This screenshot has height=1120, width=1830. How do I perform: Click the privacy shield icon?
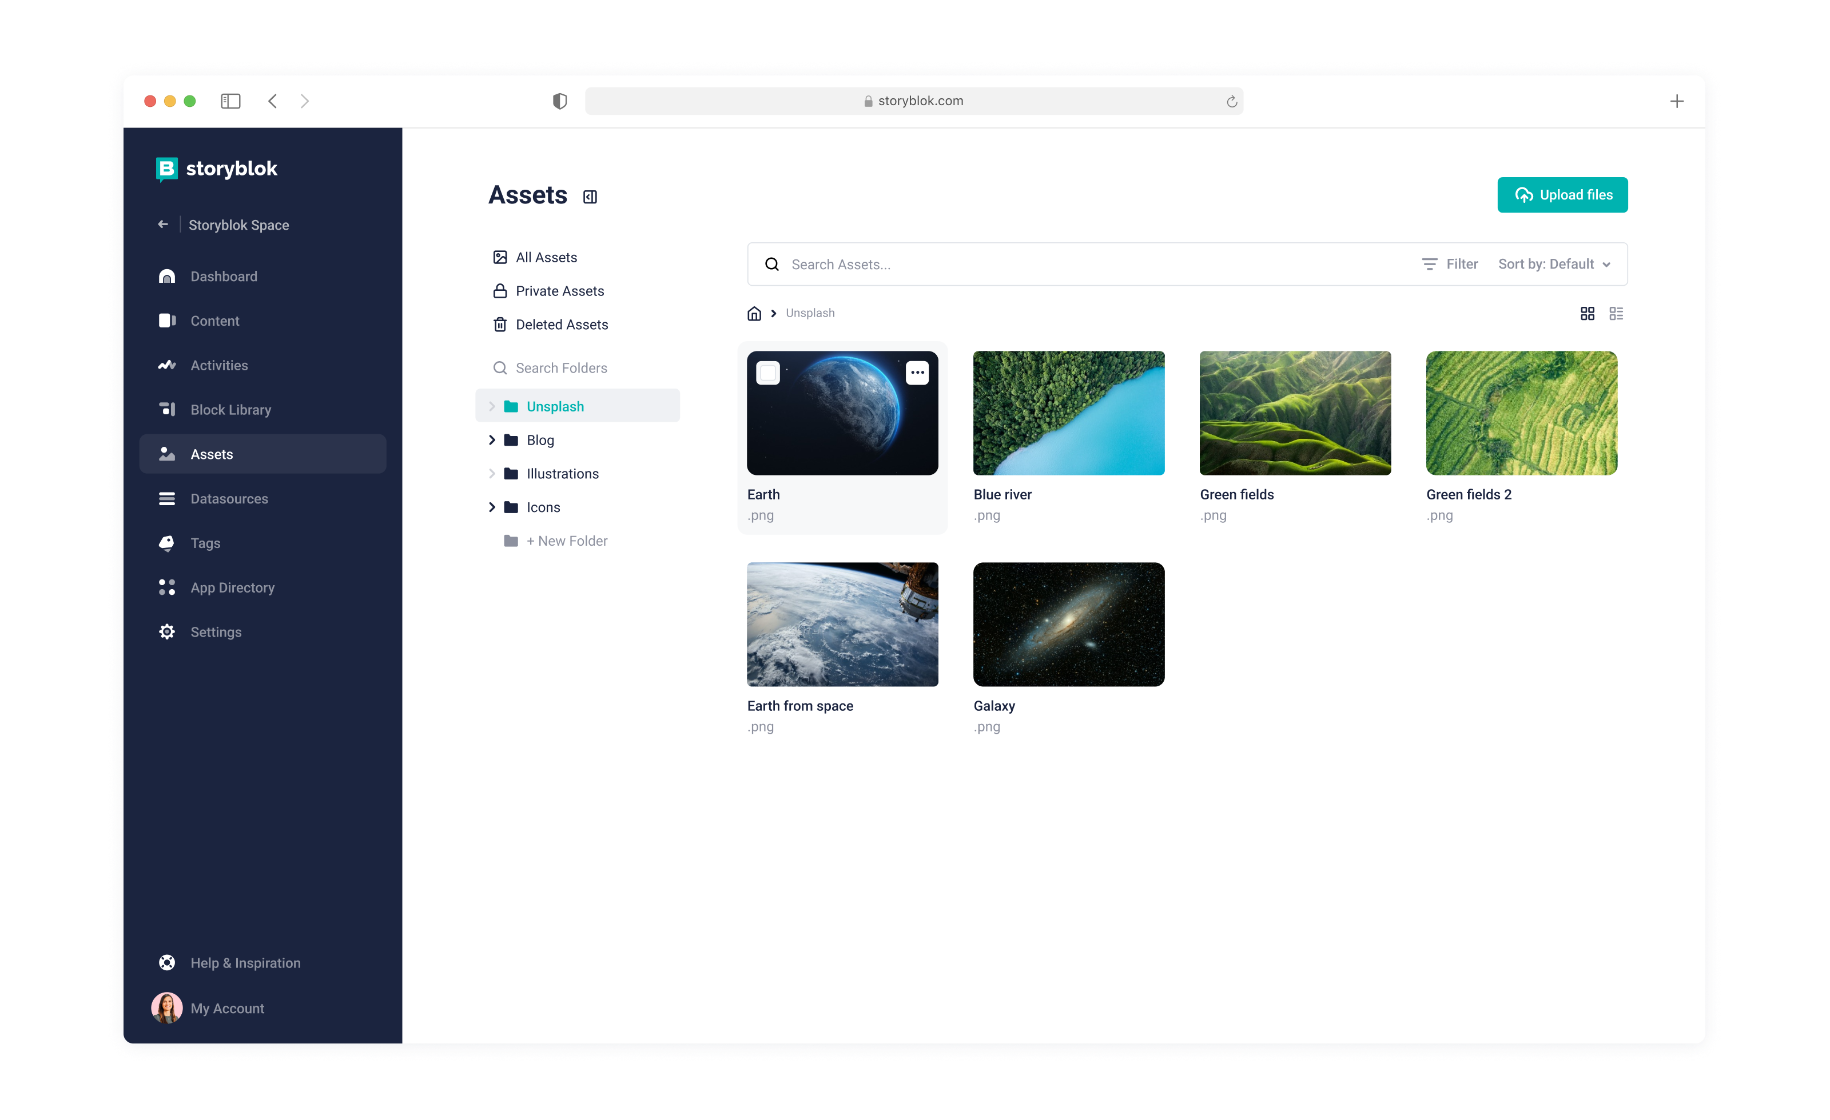[559, 101]
